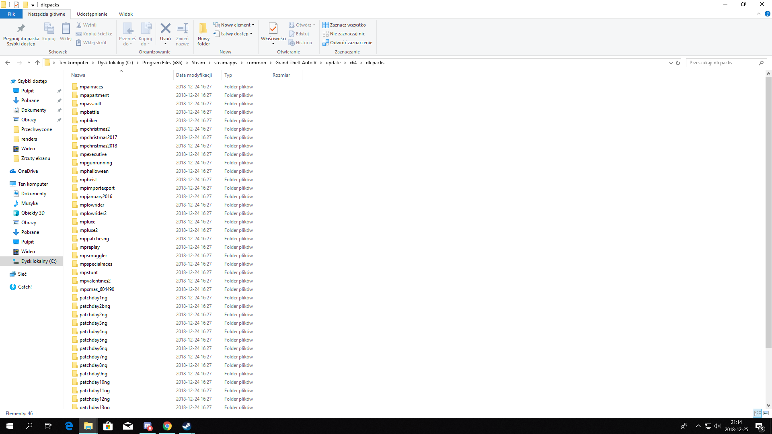Viewport: 772px width, 434px height.
Task: Open the ribbon help question mark
Action: coord(767,14)
